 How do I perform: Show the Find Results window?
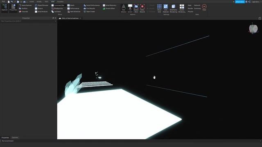click(x=89, y=9)
